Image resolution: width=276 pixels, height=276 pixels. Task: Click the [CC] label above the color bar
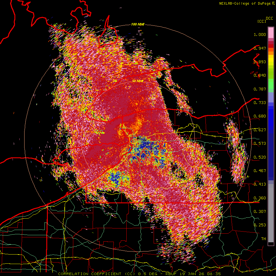click(262, 21)
